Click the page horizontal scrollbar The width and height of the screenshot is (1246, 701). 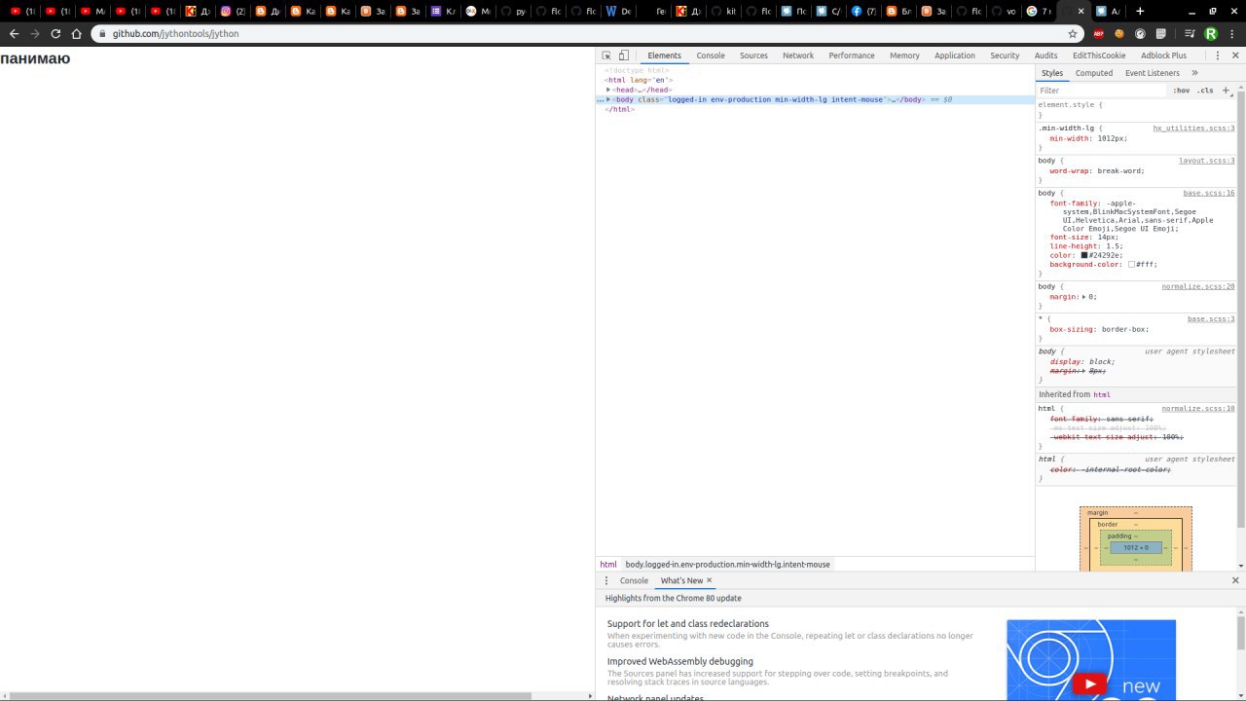[x=270, y=696]
